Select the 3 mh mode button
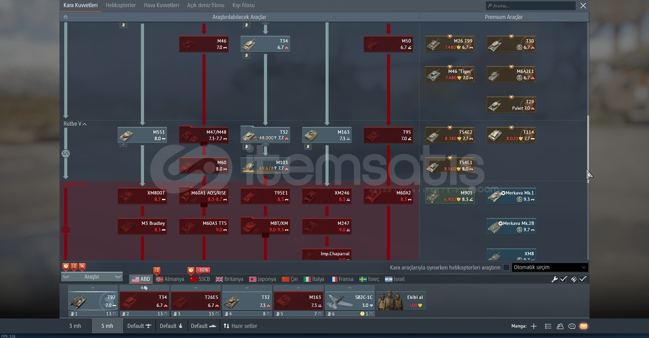The image size is (649, 338). click(x=75, y=326)
